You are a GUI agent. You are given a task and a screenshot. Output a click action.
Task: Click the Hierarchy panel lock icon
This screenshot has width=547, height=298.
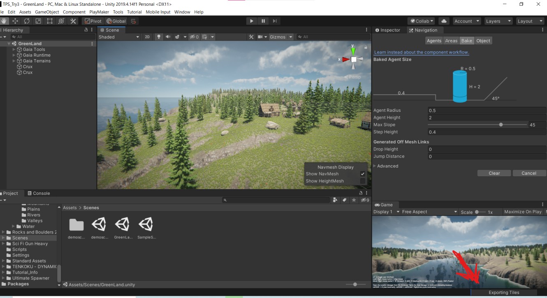tap(86, 30)
